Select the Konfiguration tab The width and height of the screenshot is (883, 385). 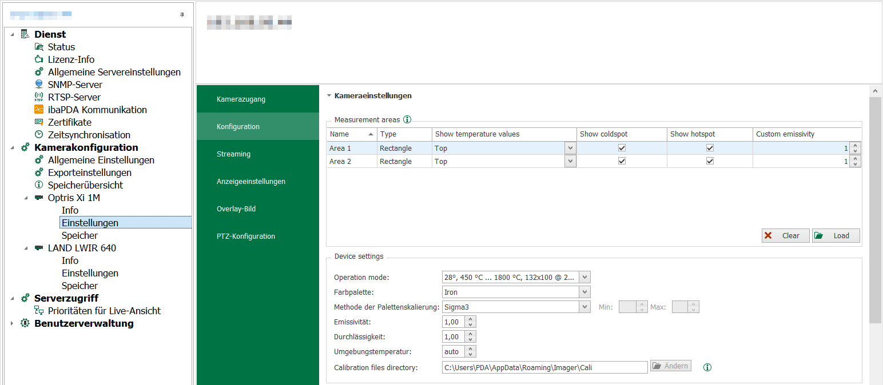[258, 127]
